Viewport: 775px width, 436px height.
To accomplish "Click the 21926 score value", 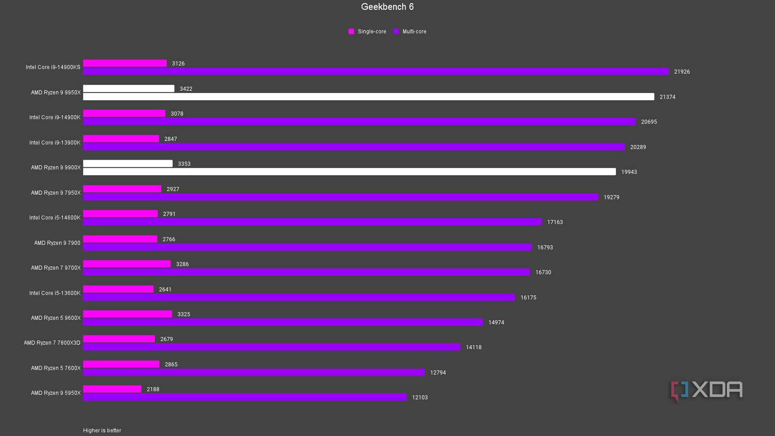I will 681,72.
